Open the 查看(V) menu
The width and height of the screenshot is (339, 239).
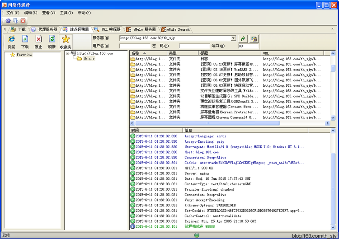49,13
